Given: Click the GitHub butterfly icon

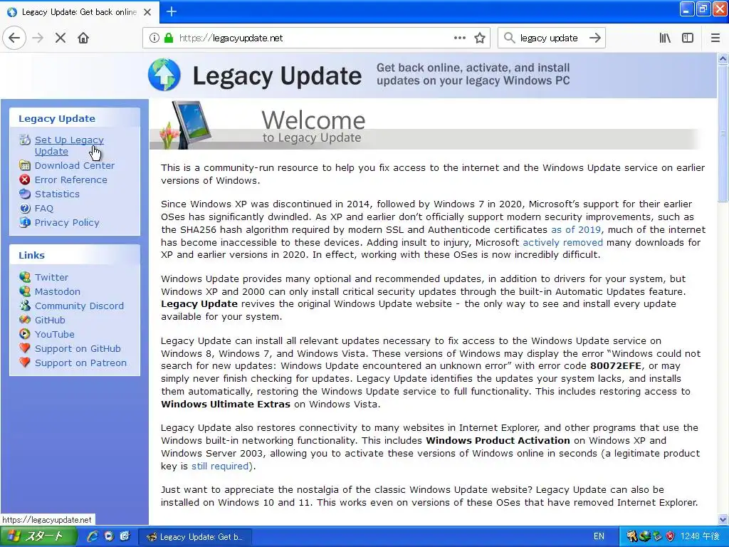Looking at the screenshot, I should [x=25, y=320].
